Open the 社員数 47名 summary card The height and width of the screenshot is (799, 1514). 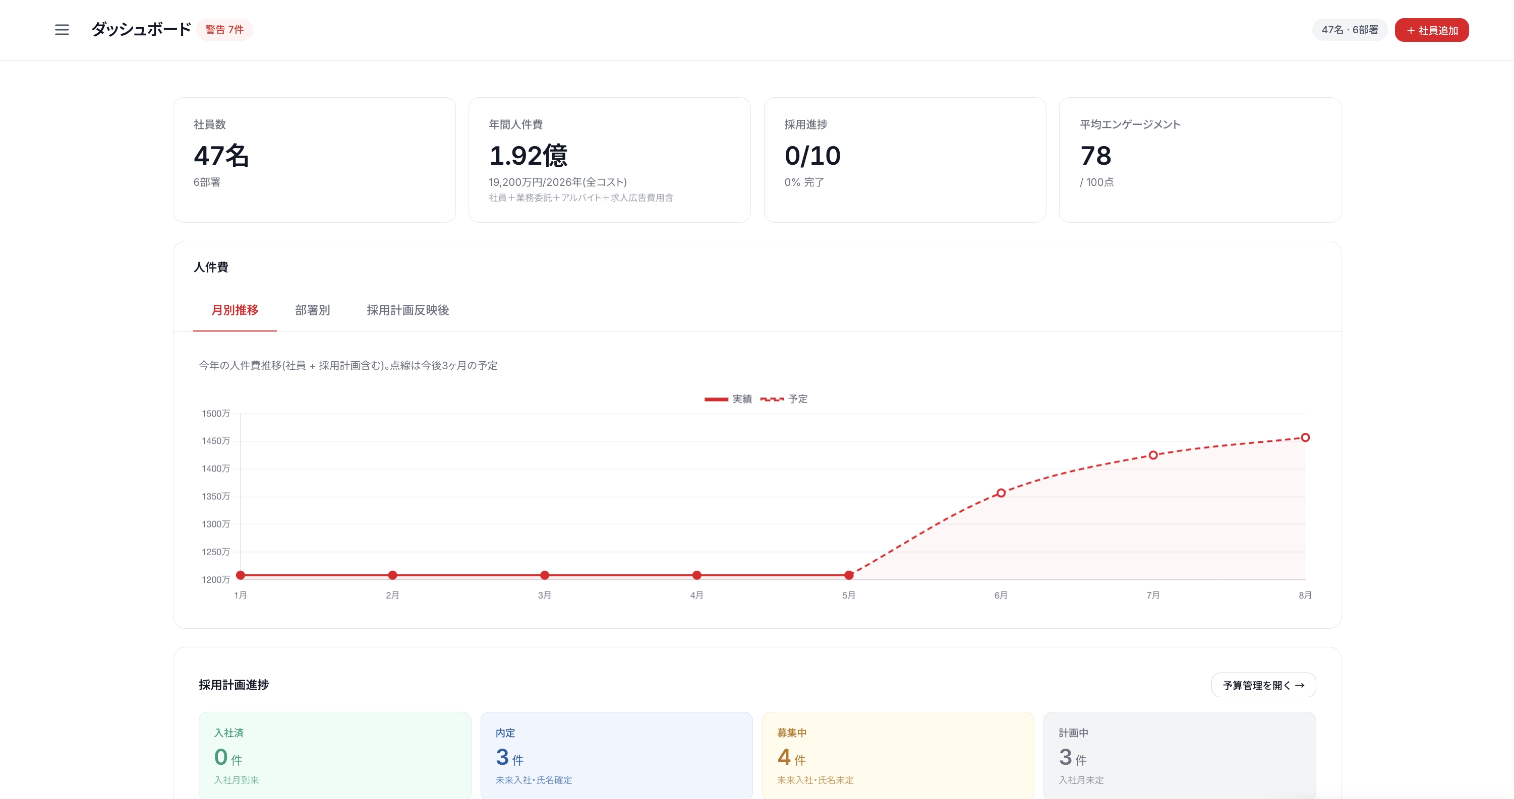coord(314,160)
